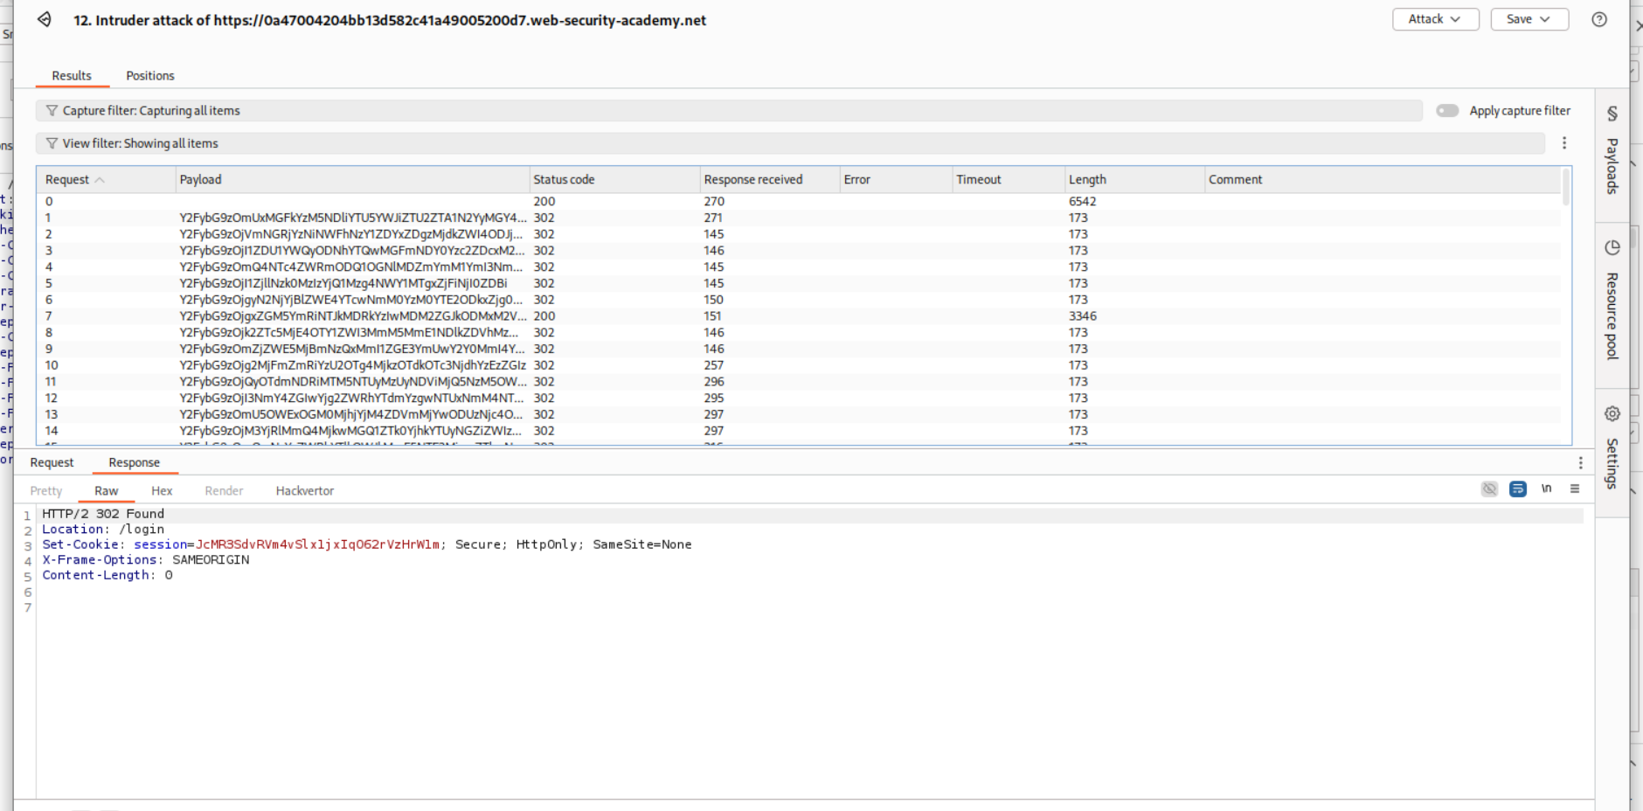The width and height of the screenshot is (1643, 811).
Task: Open the View filter settings bar
Action: (790, 143)
